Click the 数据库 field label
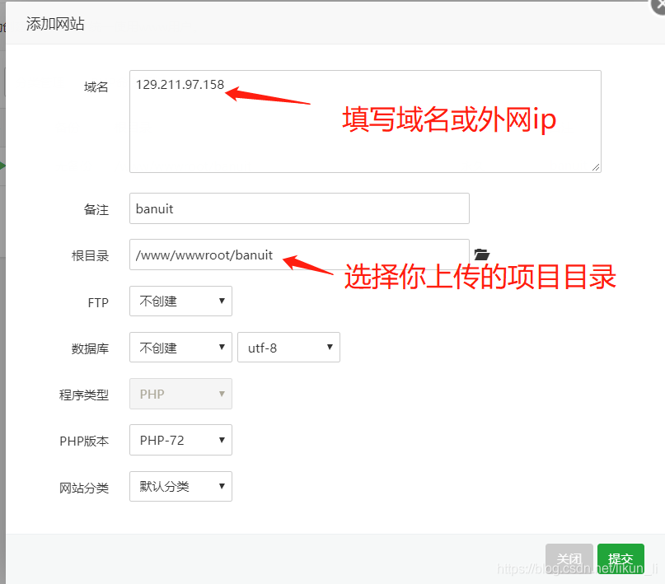The image size is (665, 584). [x=90, y=348]
